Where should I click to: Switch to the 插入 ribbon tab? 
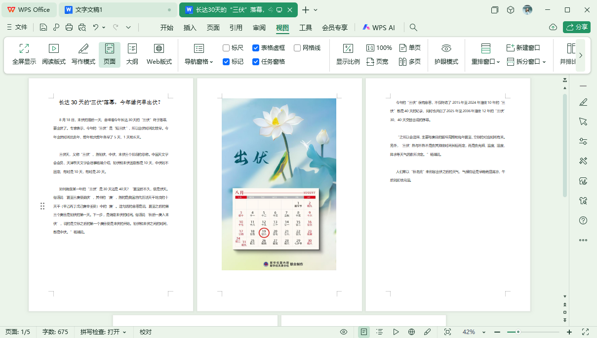coord(190,28)
